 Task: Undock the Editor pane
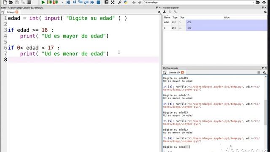point(157,8)
